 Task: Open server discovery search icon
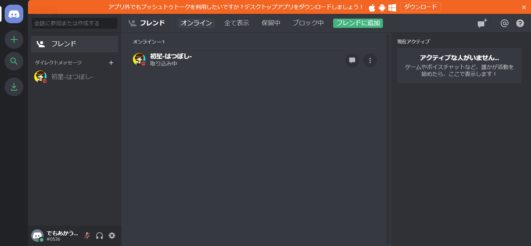[14, 61]
